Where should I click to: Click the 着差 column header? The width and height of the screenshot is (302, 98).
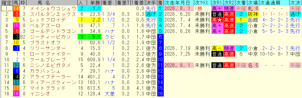coord(109,3)
